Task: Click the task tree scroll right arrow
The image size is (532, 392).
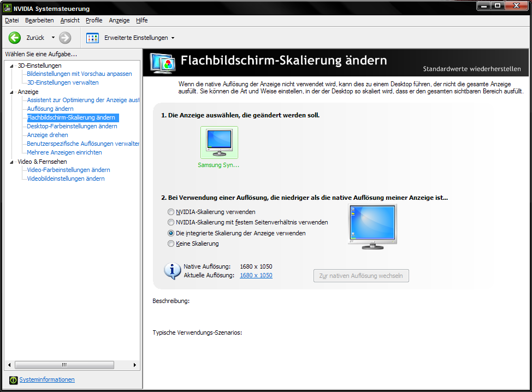Action: [135, 365]
